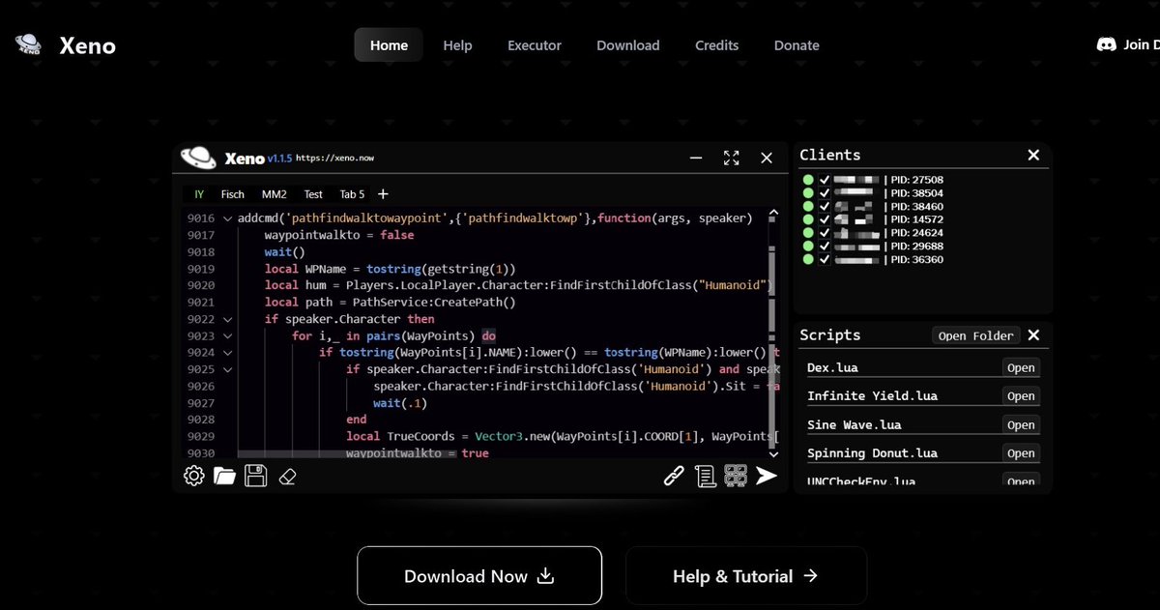The height and width of the screenshot is (610, 1160).
Task: Toggle checkbox for client PID 38504
Action: tap(825, 193)
